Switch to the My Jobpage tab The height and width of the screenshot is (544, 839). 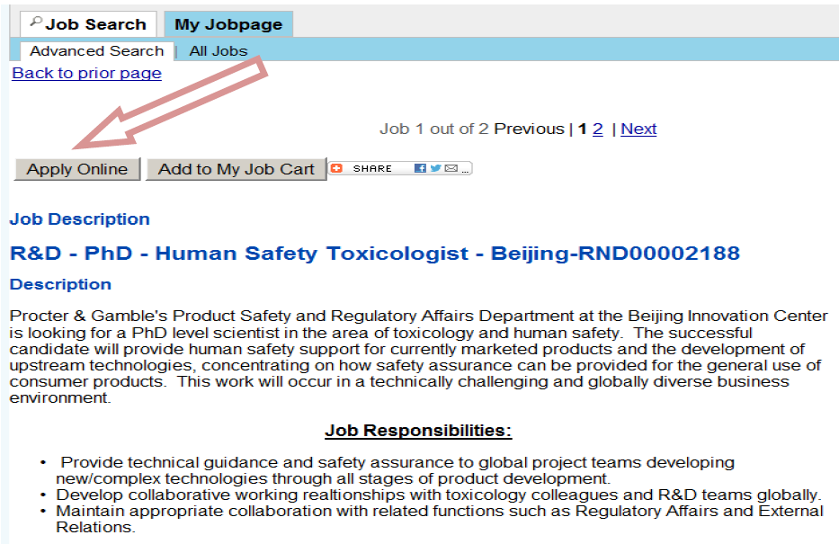228,24
